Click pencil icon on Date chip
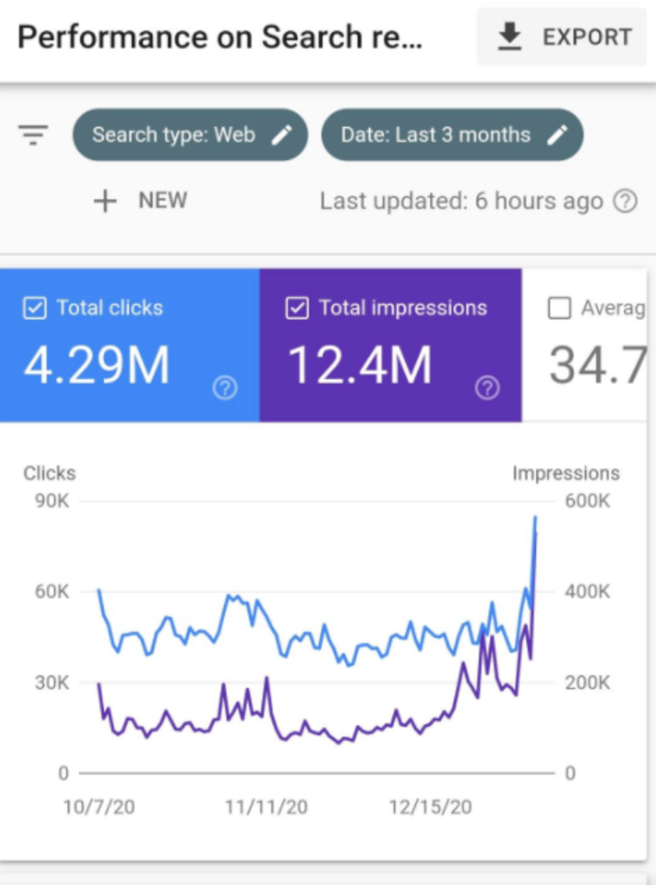 557,135
